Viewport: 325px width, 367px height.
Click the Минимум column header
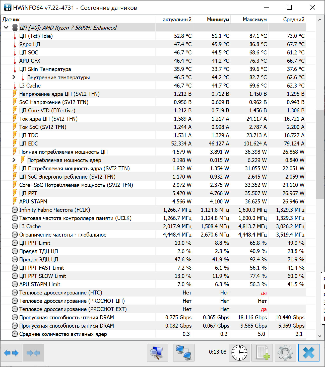(x=212, y=19)
